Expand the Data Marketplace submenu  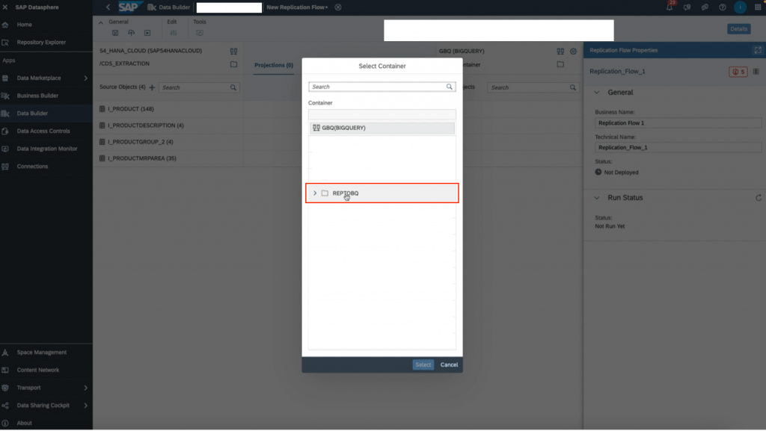point(85,78)
